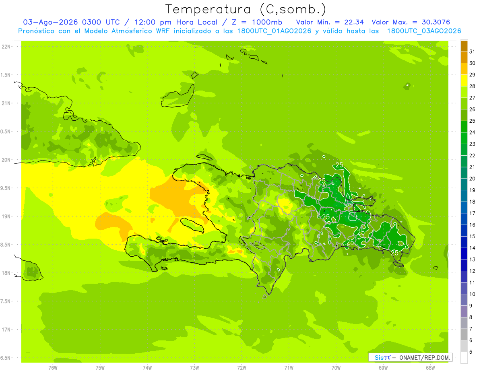This screenshot has width=483, height=373.
Task: Click the 68W longitude label
Action: pyautogui.click(x=430, y=368)
